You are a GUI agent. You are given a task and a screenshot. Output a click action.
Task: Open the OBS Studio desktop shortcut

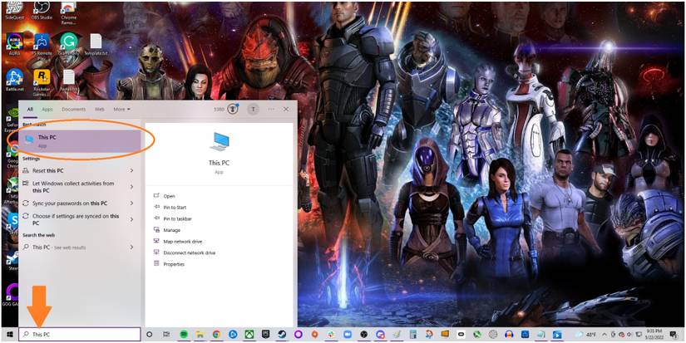42,11
